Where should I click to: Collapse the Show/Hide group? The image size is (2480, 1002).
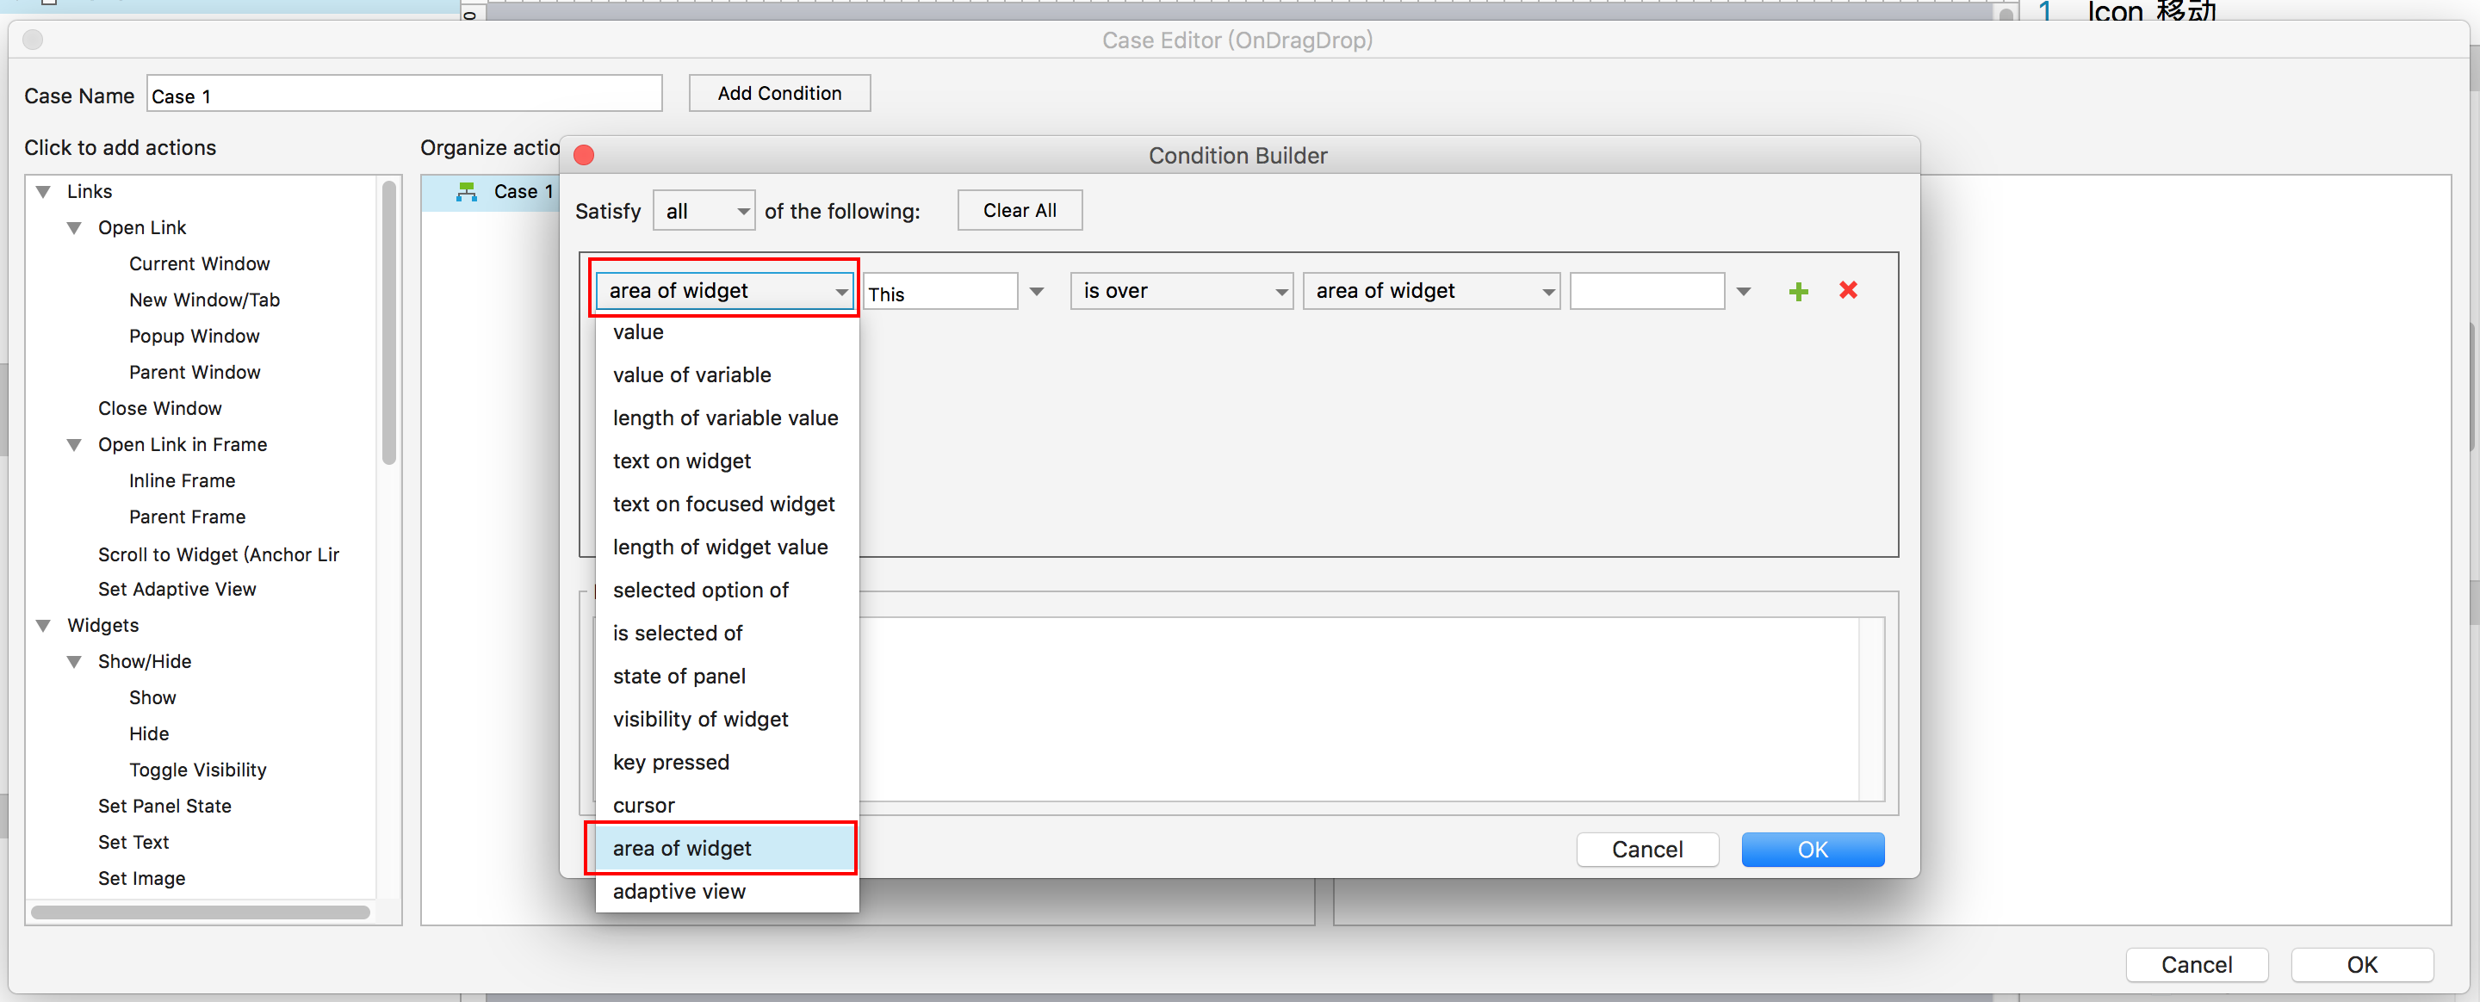pyautogui.click(x=74, y=661)
